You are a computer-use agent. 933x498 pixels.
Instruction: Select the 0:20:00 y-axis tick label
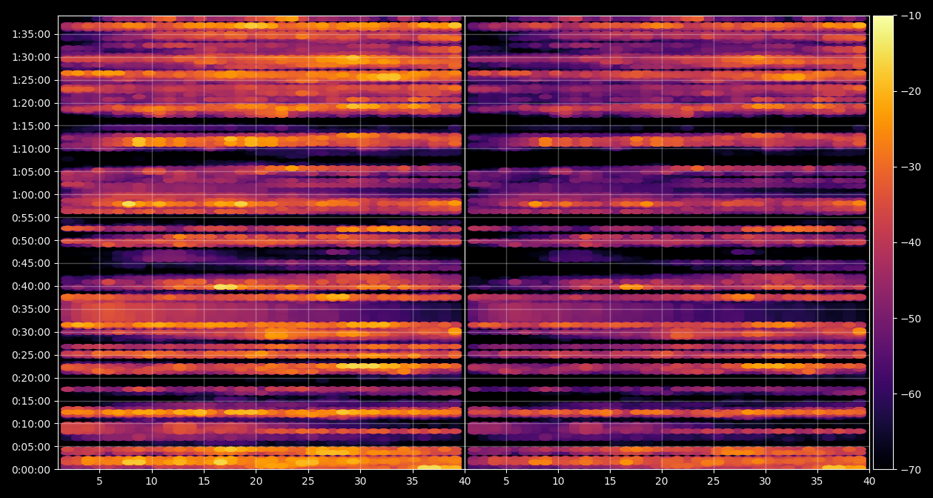pyautogui.click(x=31, y=378)
